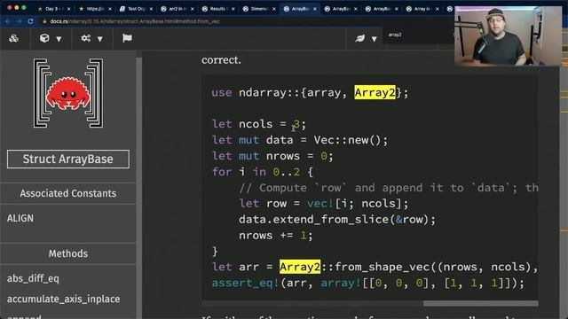This screenshot has width=568, height=319.
Task: Open the platform gears menu icon
Action: (86, 38)
